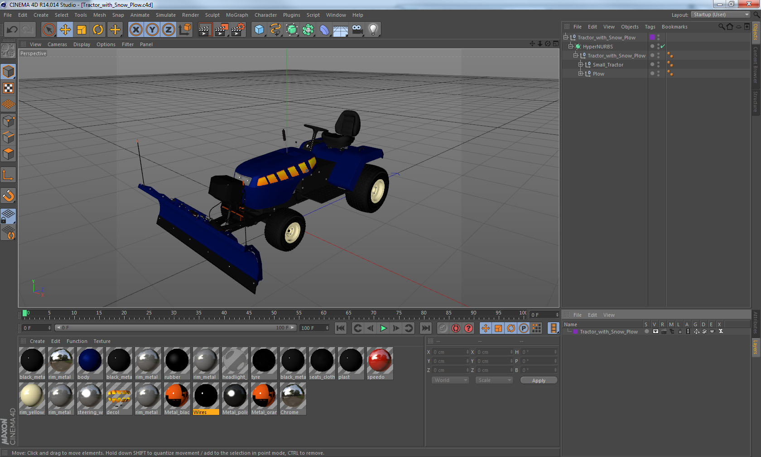Activate the Rotate tool in top toolbar

[98, 30]
